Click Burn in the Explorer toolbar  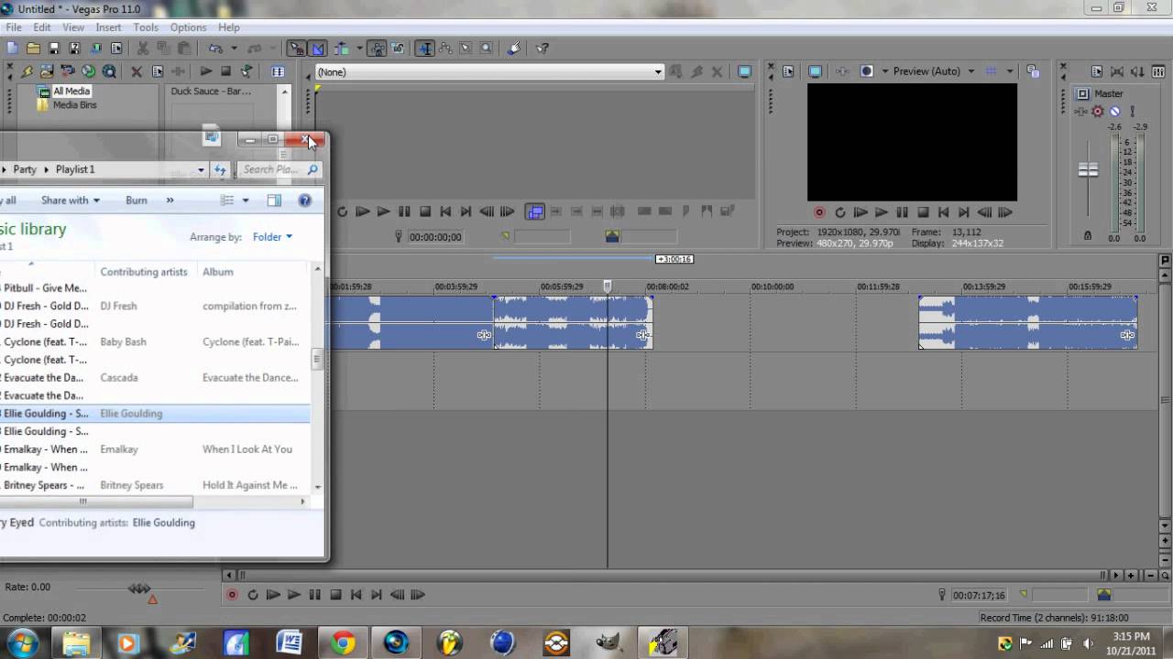coord(137,200)
